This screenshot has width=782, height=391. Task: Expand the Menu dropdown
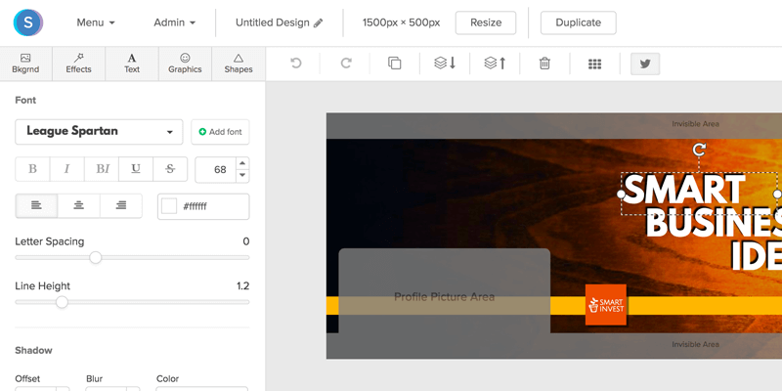tap(96, 22)
